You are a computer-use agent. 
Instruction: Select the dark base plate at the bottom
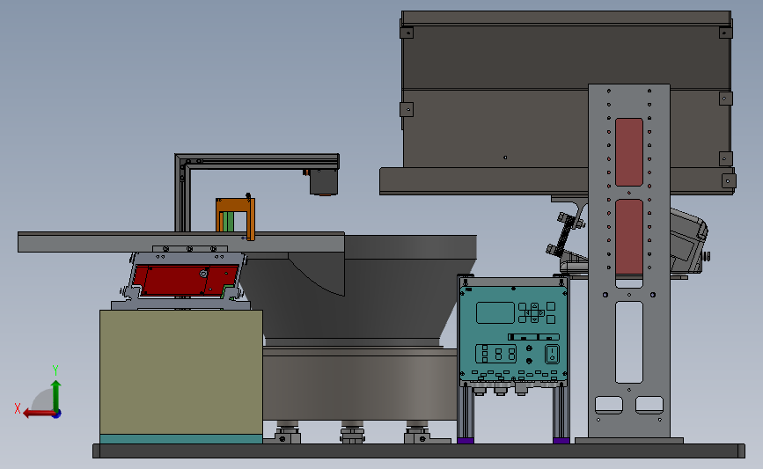[419, 451]
